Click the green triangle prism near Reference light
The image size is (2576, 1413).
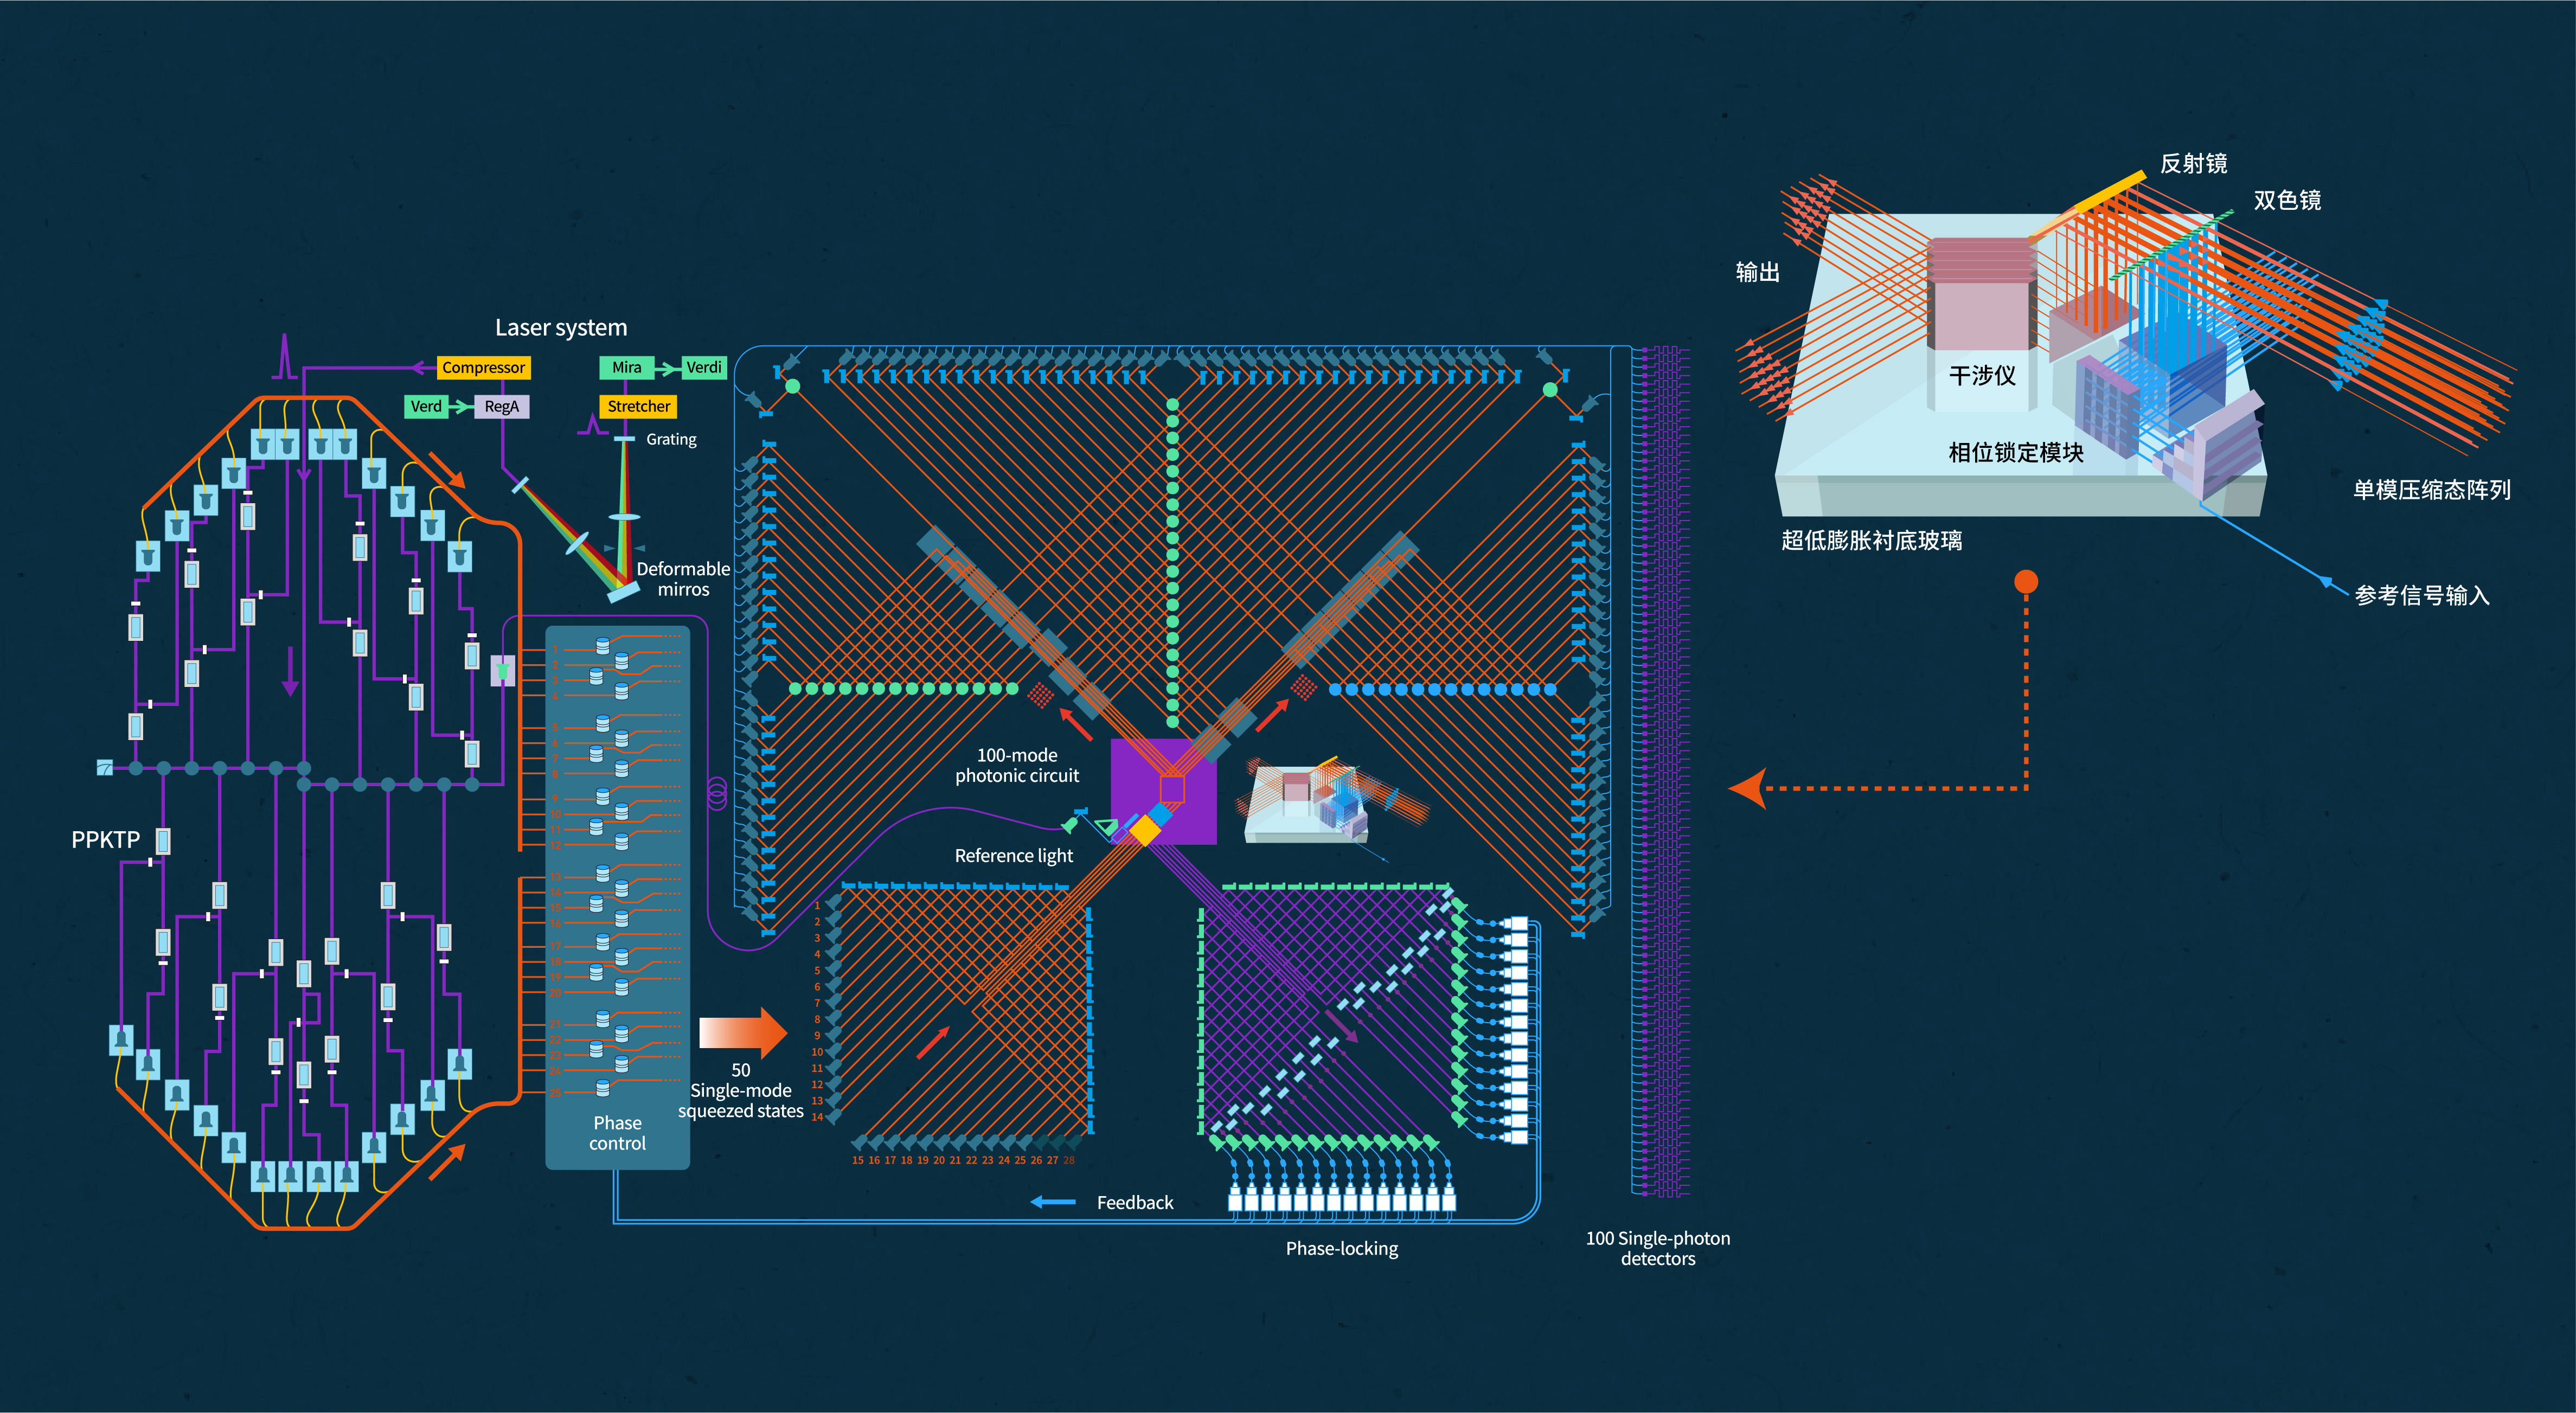1106,827
